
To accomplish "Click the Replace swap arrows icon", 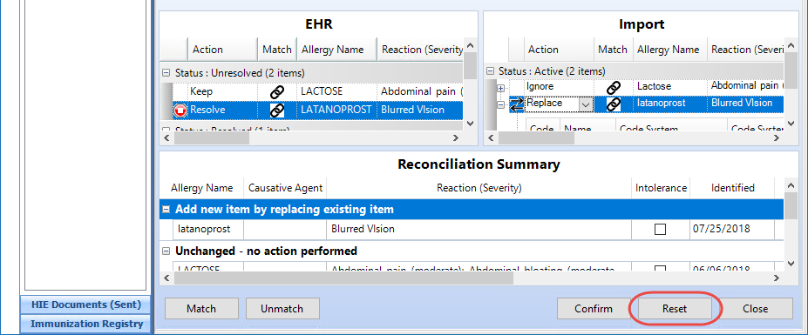I will (516, 104).
